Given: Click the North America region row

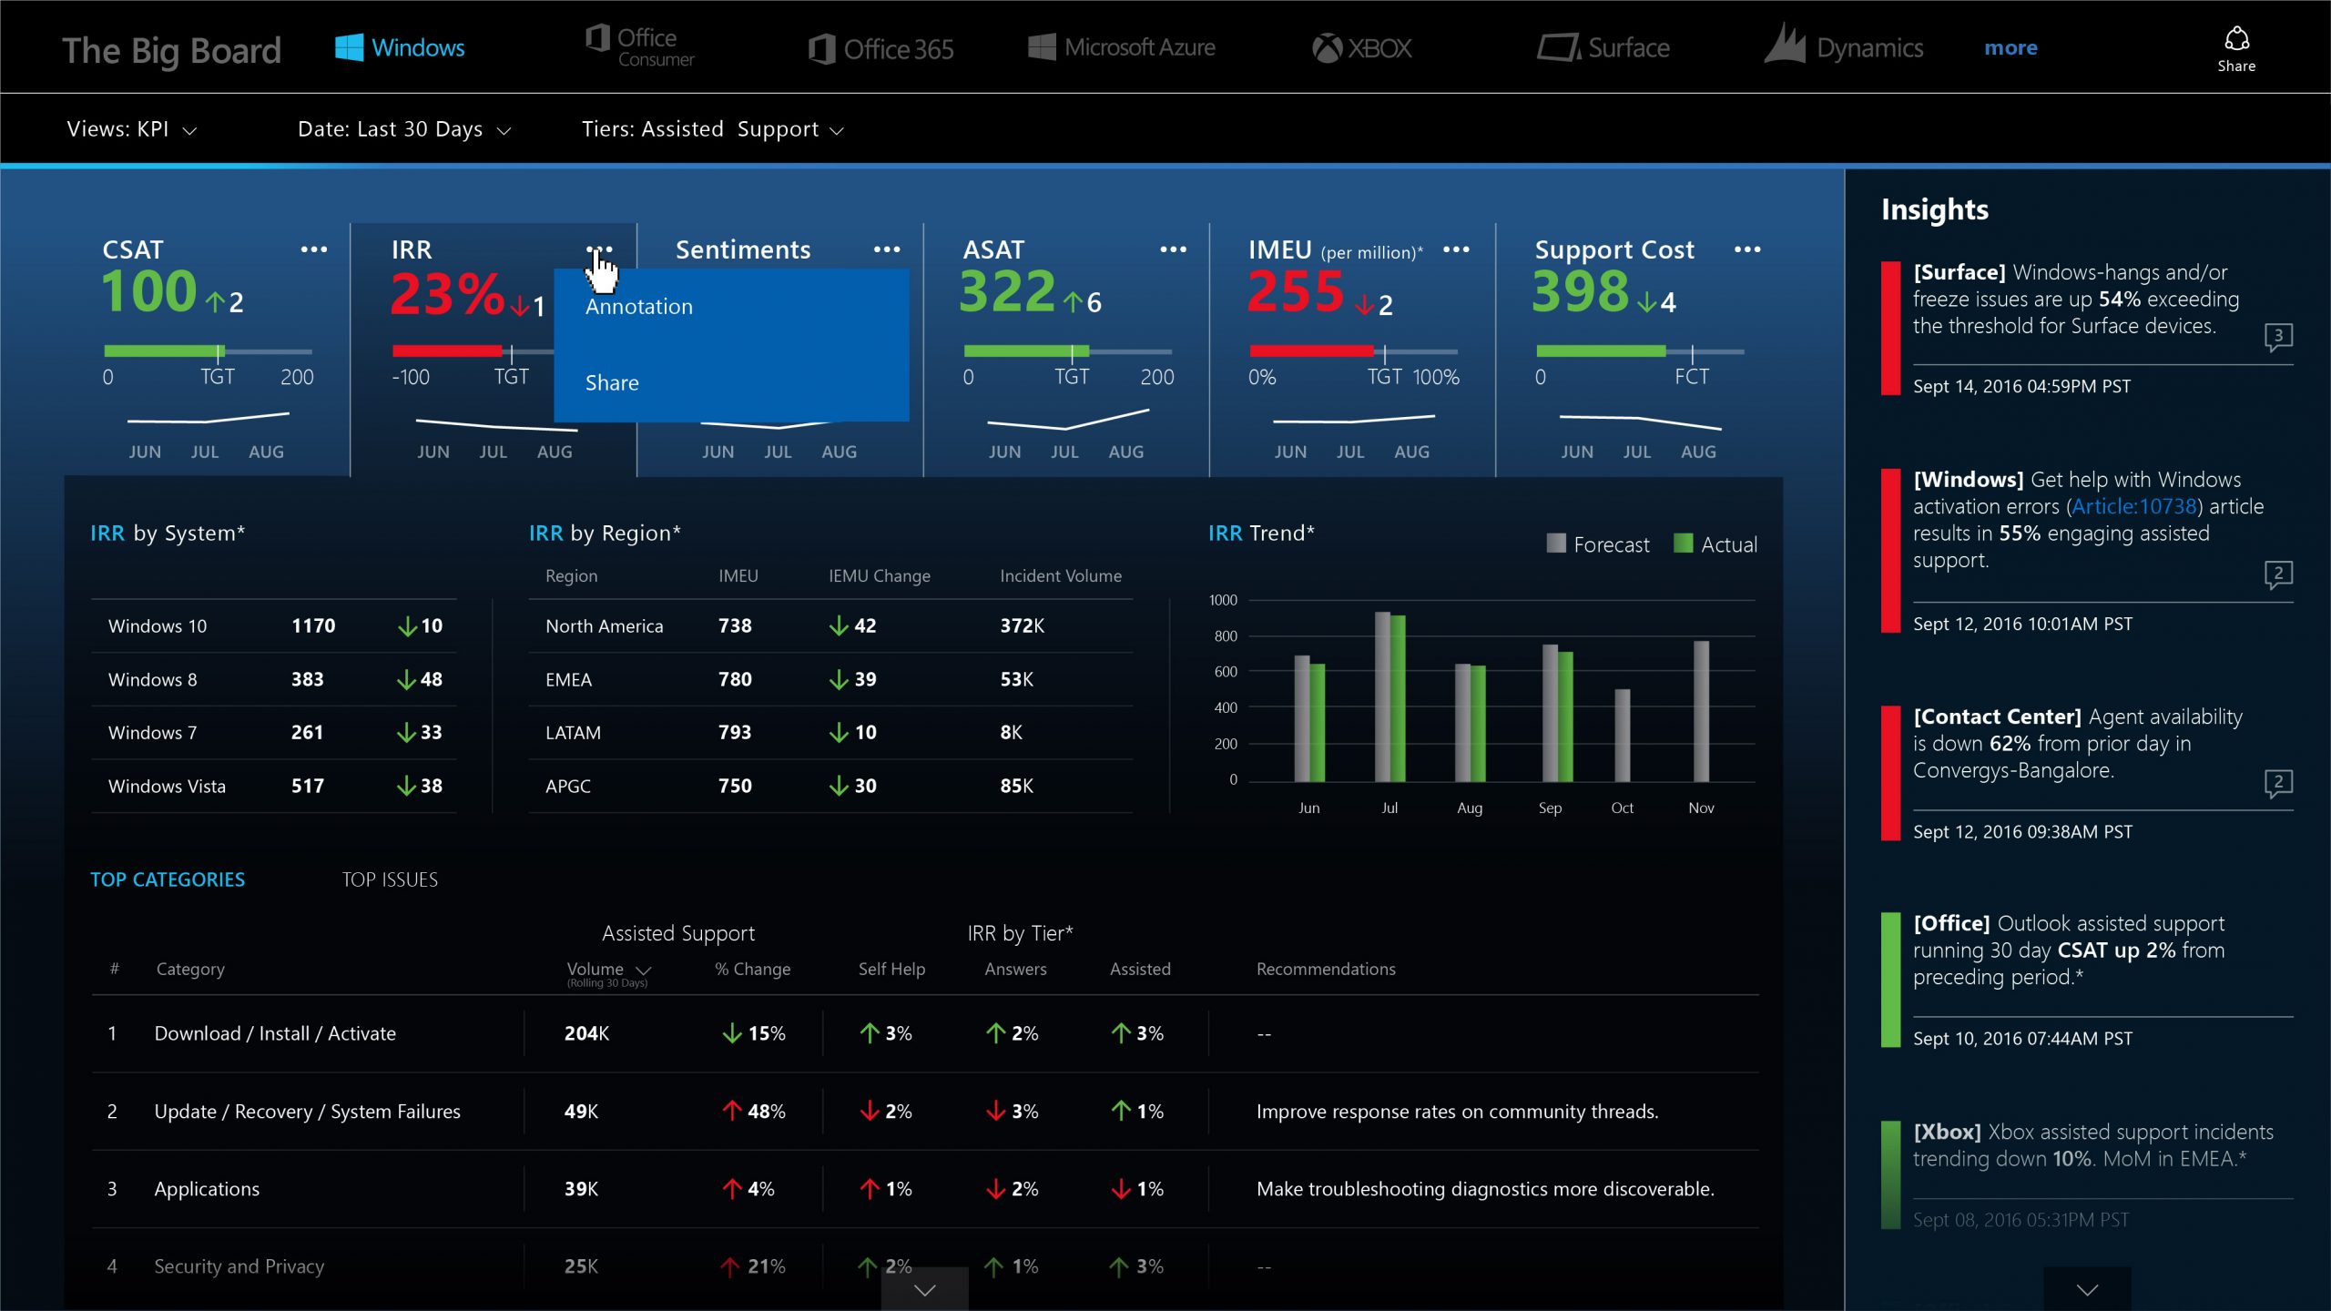Looking at the screenshot, I should click(x=830, y=626).
